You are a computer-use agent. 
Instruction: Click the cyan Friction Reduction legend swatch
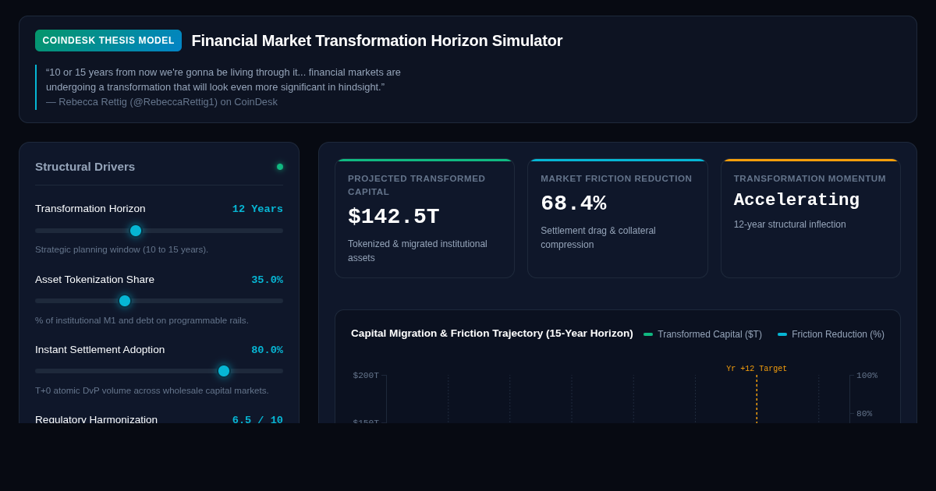[782, 334]
